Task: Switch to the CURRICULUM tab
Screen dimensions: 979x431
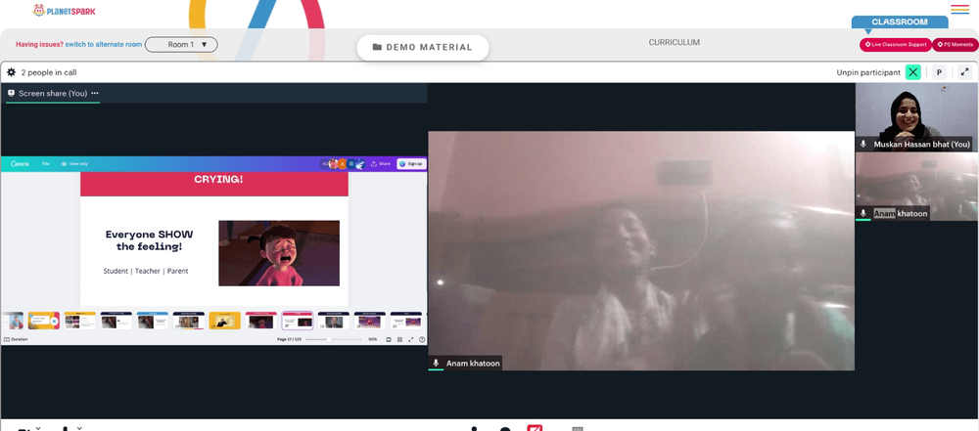Action: point(674,42)
